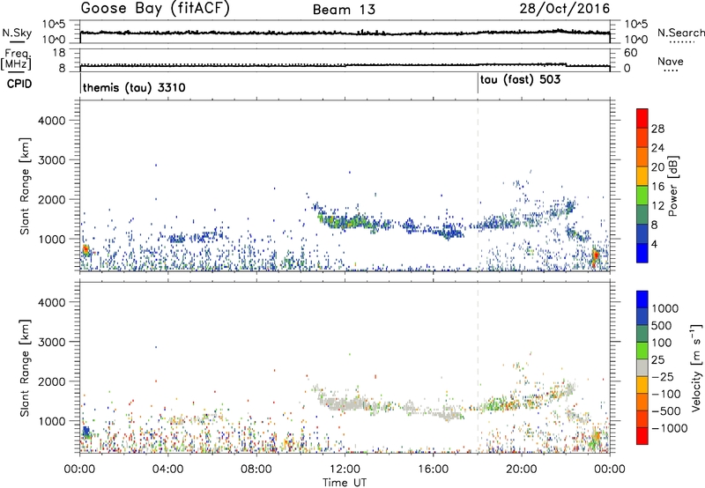
Task: Pick the 4–8 dB dark blue Power colorbar segment
Action: point(642,233)
